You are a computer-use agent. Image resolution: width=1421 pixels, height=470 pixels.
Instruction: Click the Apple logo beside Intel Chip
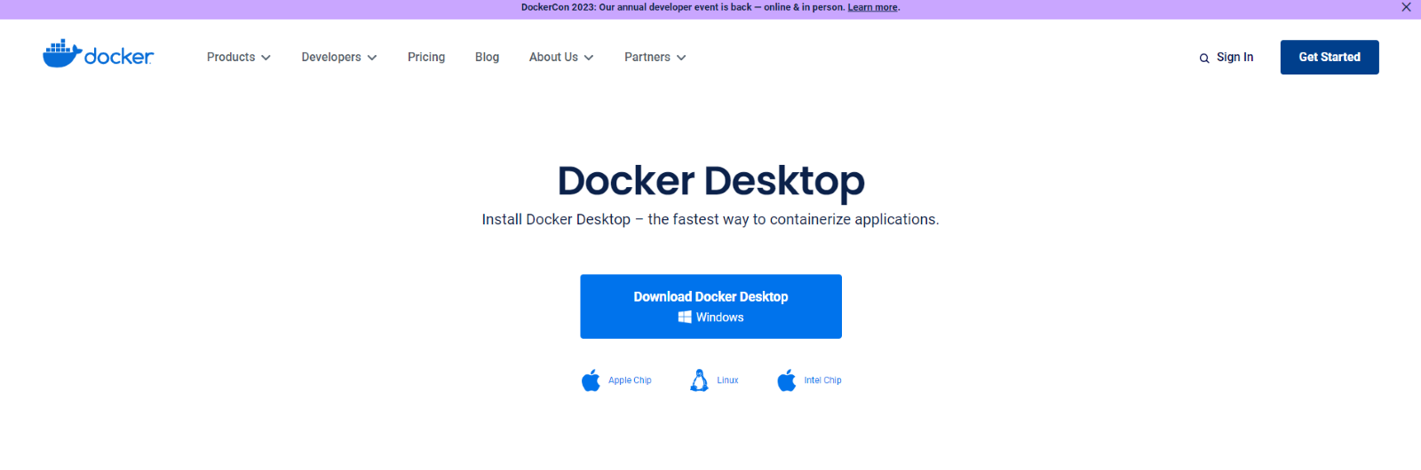click(x=787, y=380)
